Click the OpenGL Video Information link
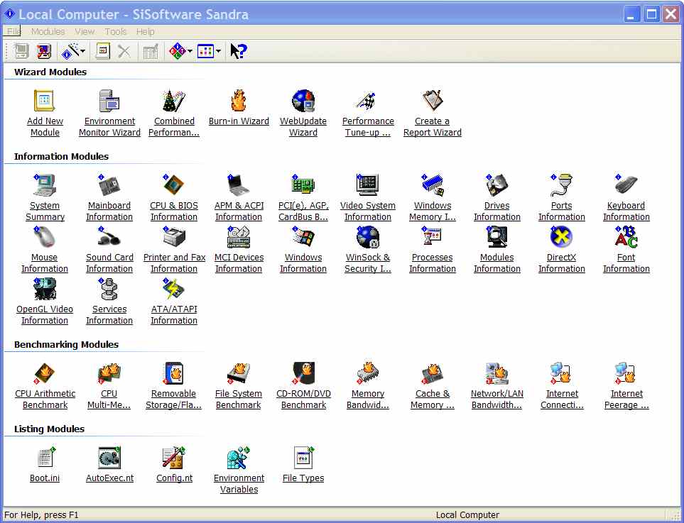The width and height of the screenshot is (684, 523). tap(45, 315)
